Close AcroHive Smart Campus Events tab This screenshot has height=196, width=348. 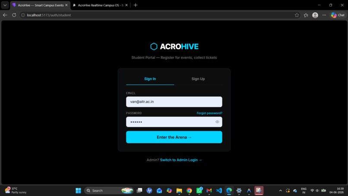tap(66, 5)
